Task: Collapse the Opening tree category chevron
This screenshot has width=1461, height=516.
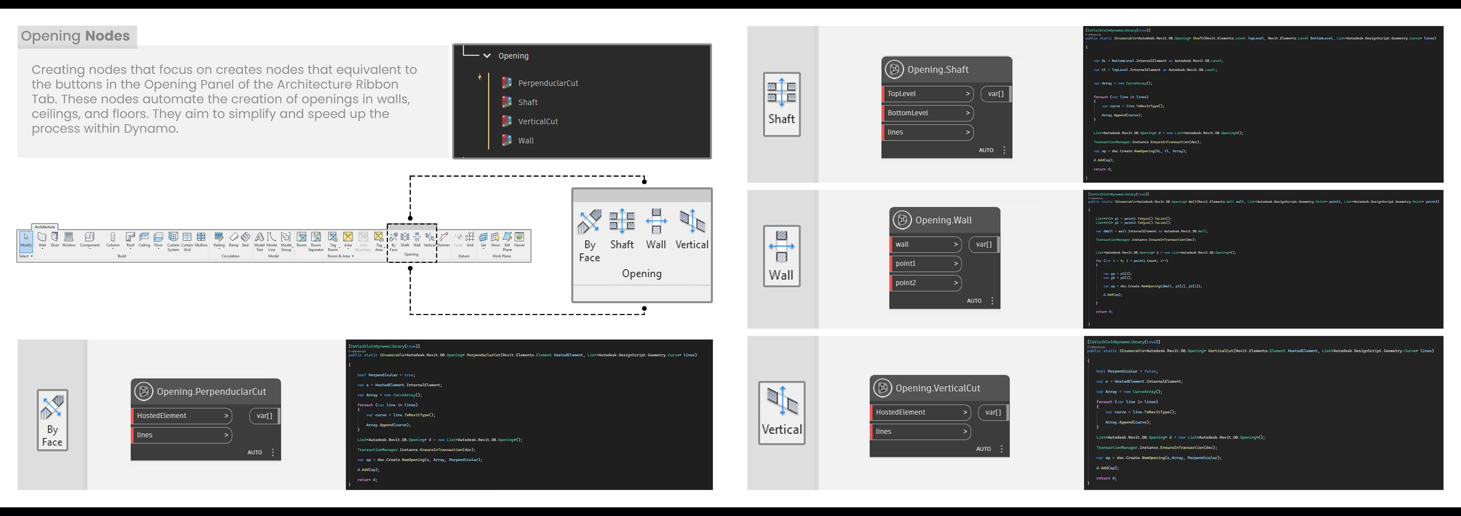Action: (x=487, y=56)
